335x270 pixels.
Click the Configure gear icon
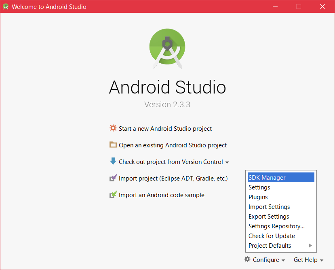247,259
